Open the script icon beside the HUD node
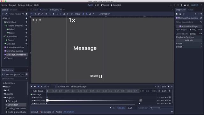Screen dimensions: 204x115 (x=26, y=19)
